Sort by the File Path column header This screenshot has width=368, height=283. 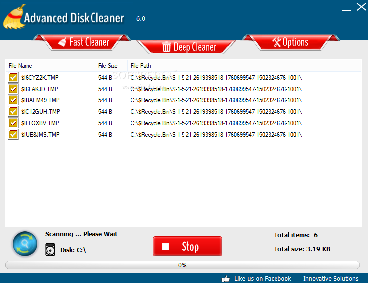241,66
